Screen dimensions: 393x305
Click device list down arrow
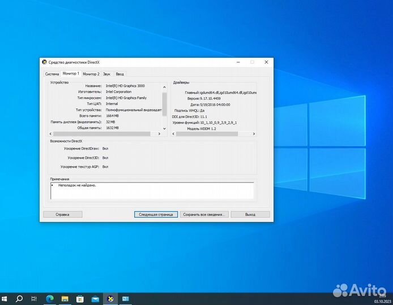tap(164, 129)
